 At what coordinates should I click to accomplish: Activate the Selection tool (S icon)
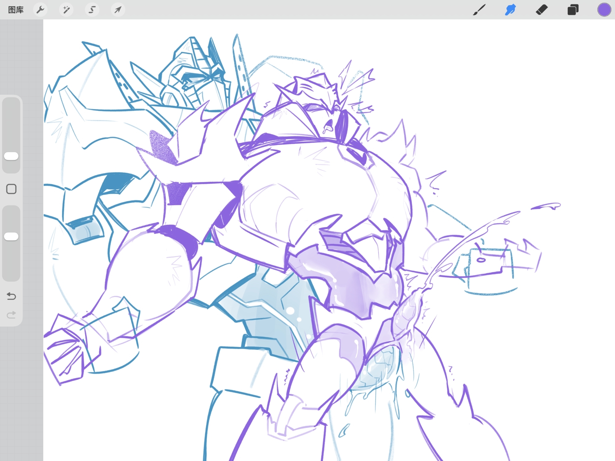coord(92,10)
